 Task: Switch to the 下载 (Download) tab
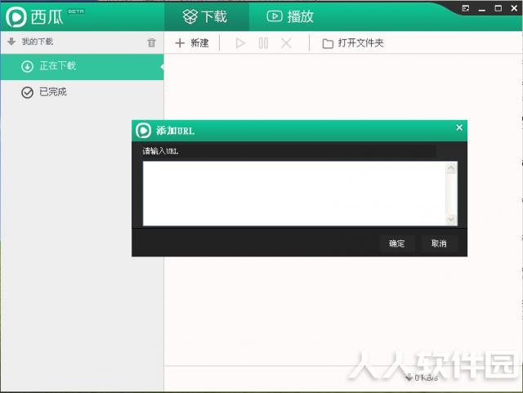tap(206, 16)
